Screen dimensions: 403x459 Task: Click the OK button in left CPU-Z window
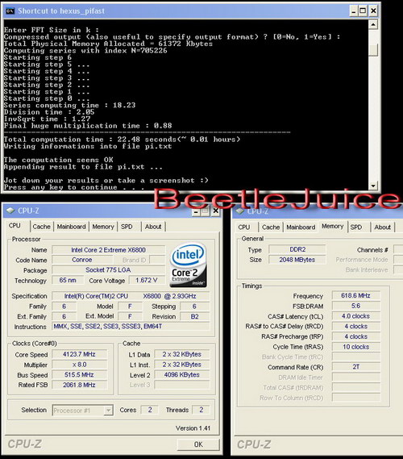coord(198,444)
